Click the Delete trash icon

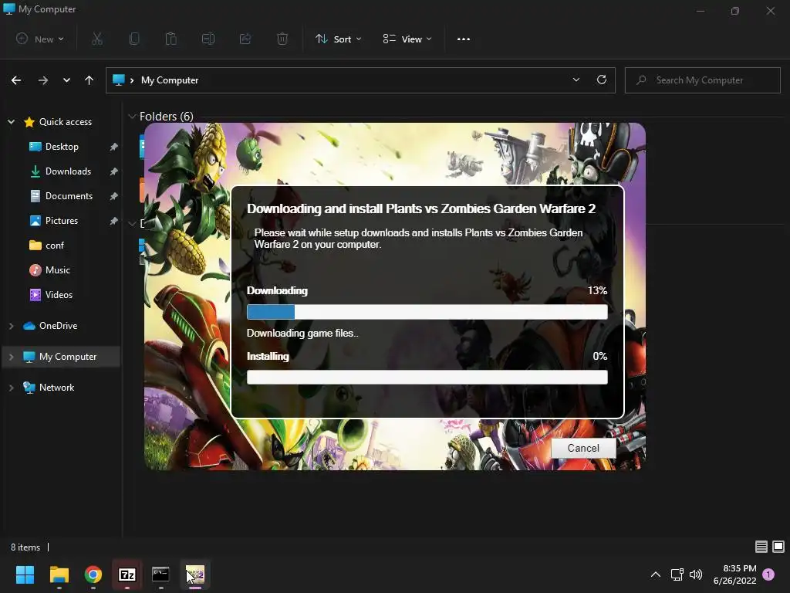(282, 39)
